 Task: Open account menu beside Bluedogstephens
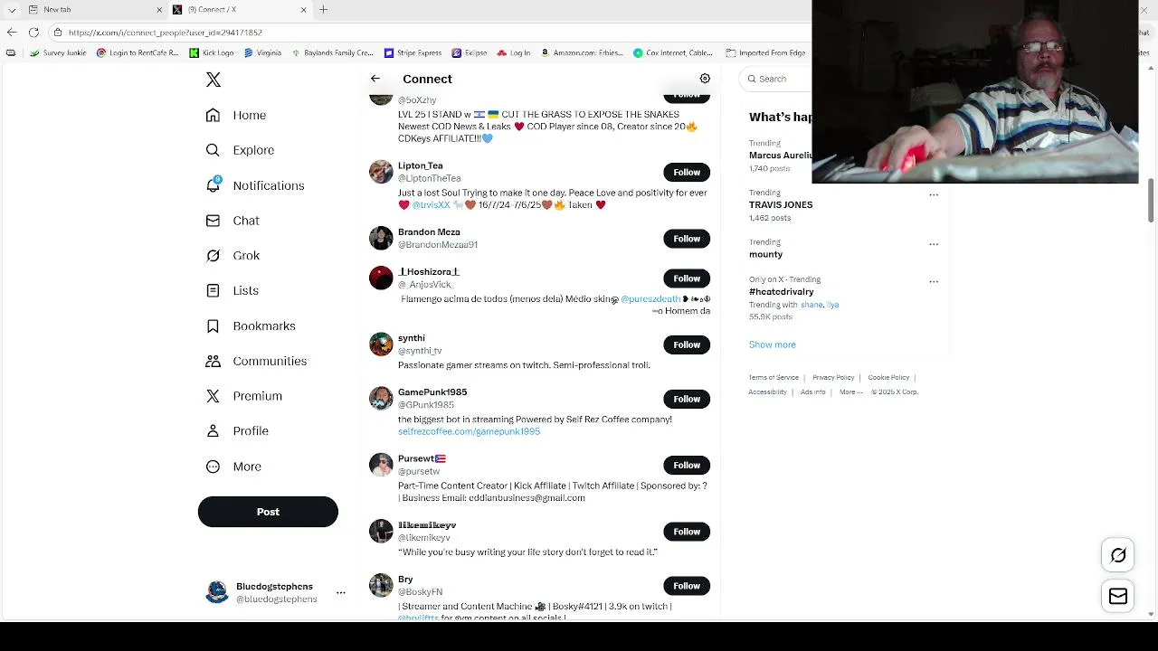tap(341, 592)
